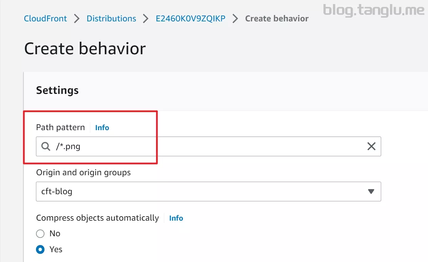Click the Compress objects automatically label
The height and width of the screenshot is (262, 428).
(x=97, y=218)
